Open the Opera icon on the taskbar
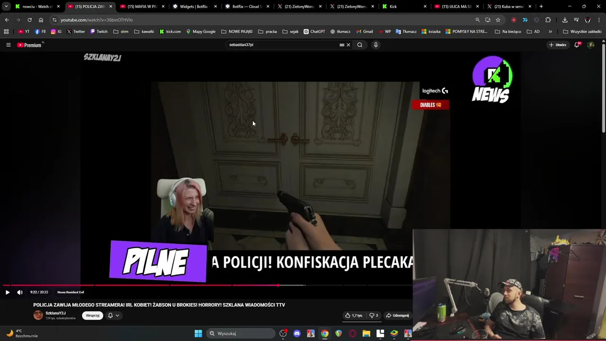This screenshot has height=341, width=606. pos(352,333)
